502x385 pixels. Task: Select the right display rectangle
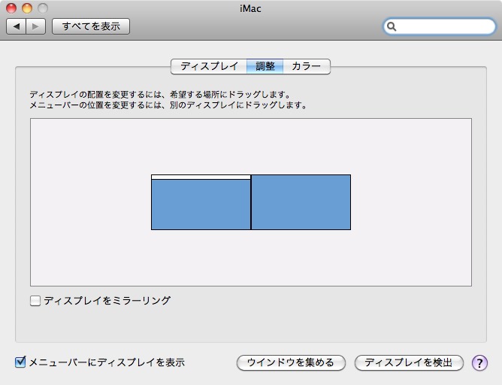(x=301, y=202)
